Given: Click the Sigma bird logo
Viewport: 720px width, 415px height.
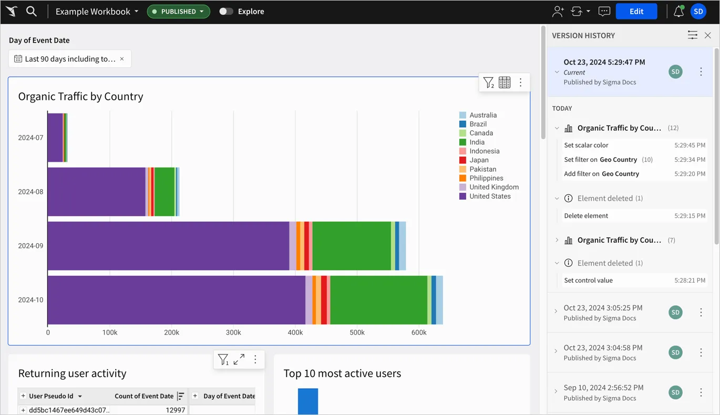Looking at the screenshot, I should [x=11, y=11].
